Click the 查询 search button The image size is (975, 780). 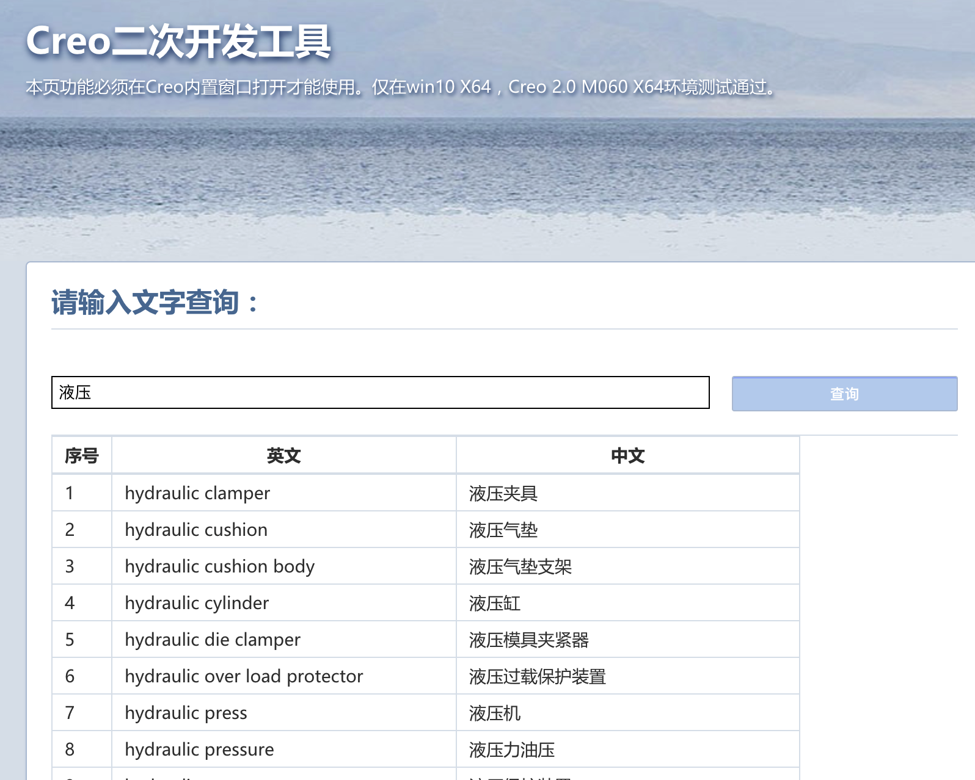point(844,394)
